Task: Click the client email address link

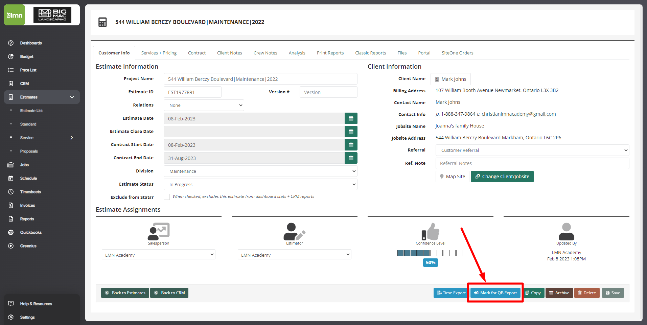Action: (x=518, y=114)
